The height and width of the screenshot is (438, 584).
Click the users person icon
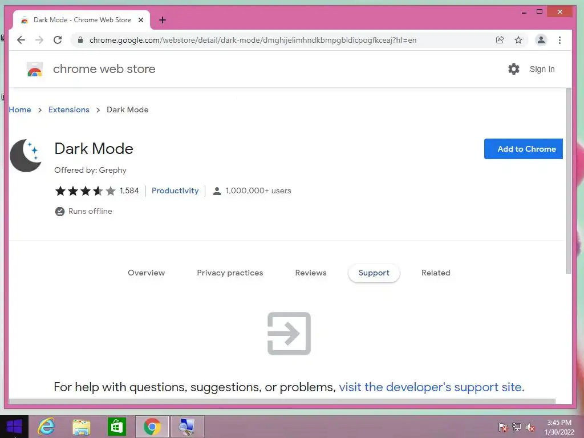[216, 191]
